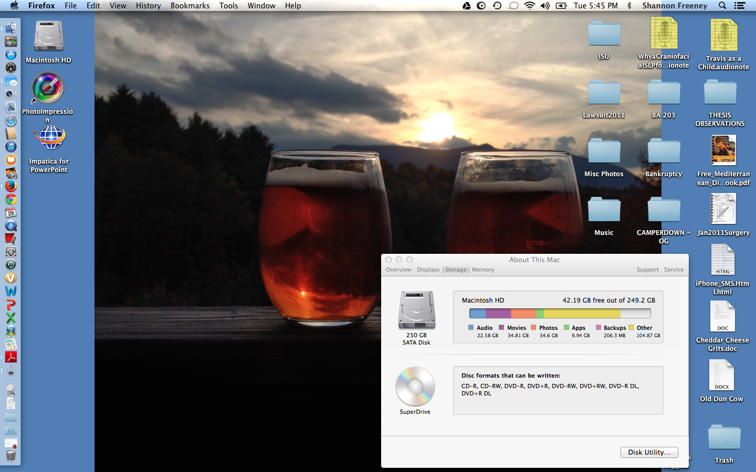756x472 pixels.
Task: Open the Wi-Fi status menu
Action: point(530,6)
